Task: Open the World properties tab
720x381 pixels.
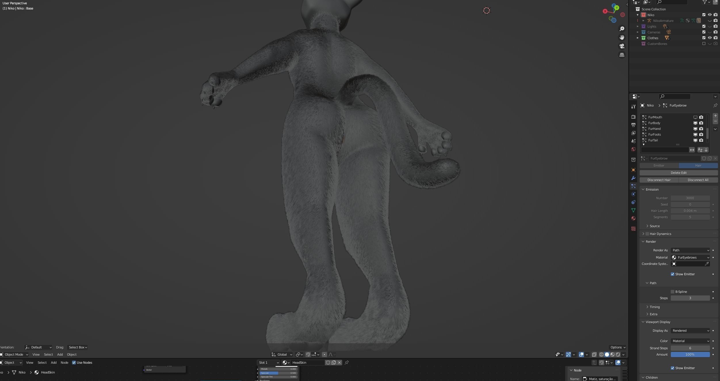Action: click(x=633, y=149)
